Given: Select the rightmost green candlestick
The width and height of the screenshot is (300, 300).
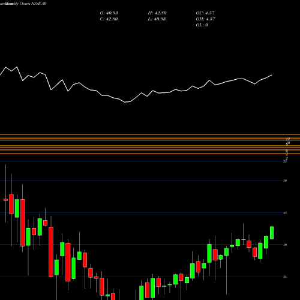Looking at the screenshot, I should coord(272,233).
